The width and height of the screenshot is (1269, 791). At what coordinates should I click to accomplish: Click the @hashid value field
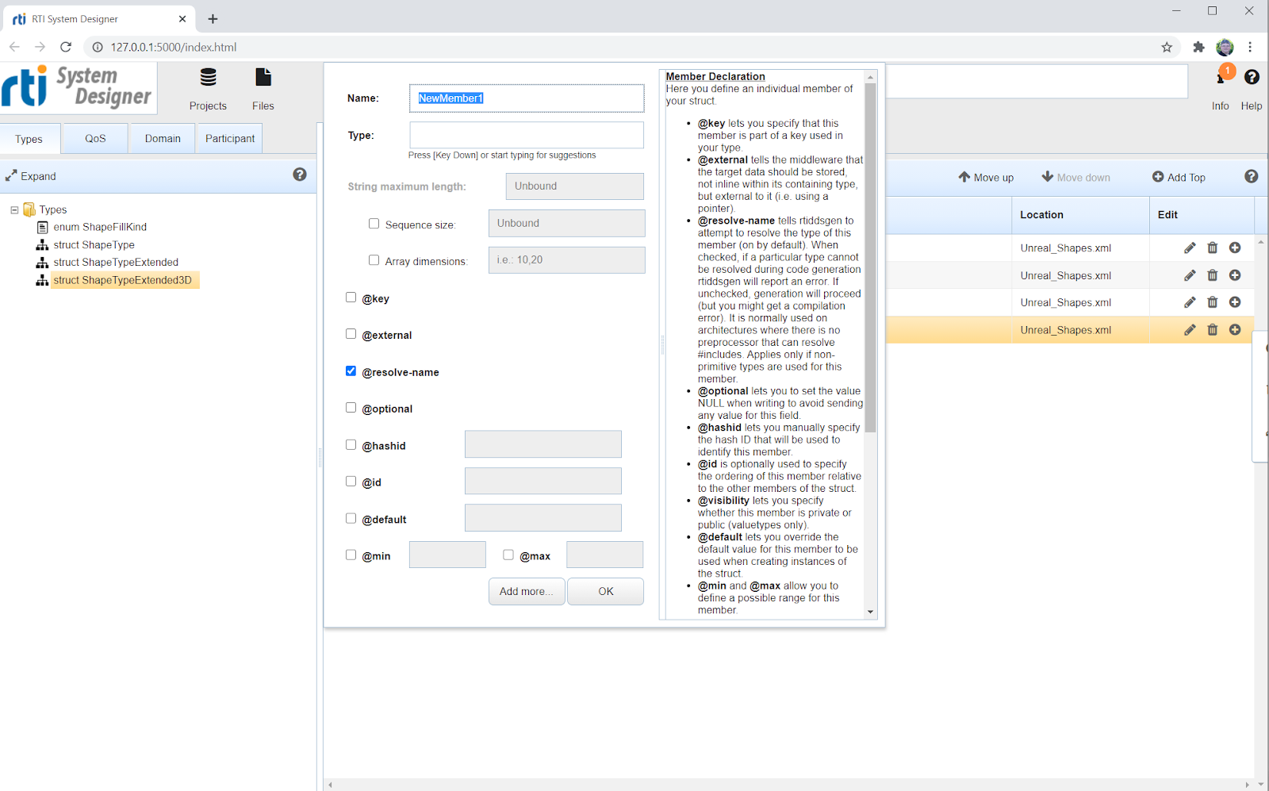[x=543, y=444]
